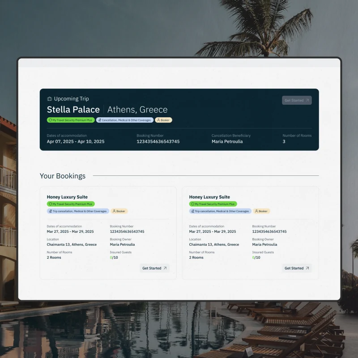Click Chaimanta 13, Athens, Greece in the right booking card
358x358 pixels.
pos(214,244)
